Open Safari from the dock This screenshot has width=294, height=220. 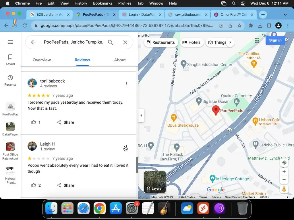click(x=84, y=208)
